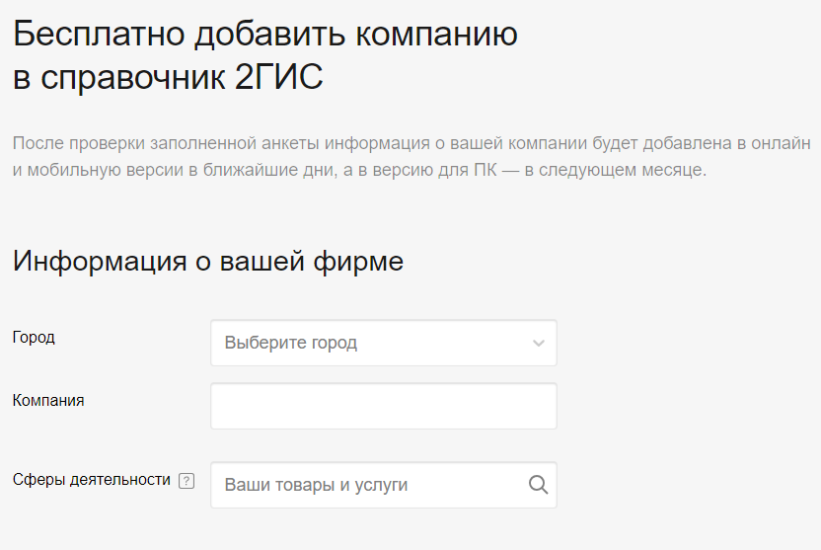Click the "Компания" field label

(48, 400)
